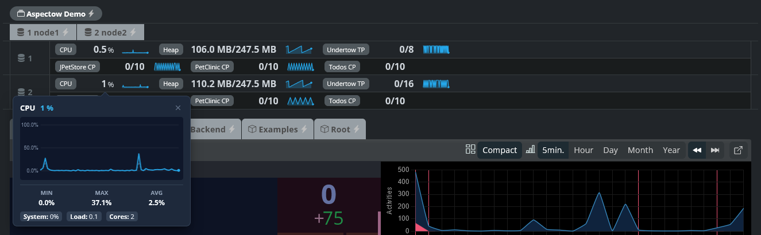Click the rewind double-arrow button
761x235 pixels.
[697, 150]
